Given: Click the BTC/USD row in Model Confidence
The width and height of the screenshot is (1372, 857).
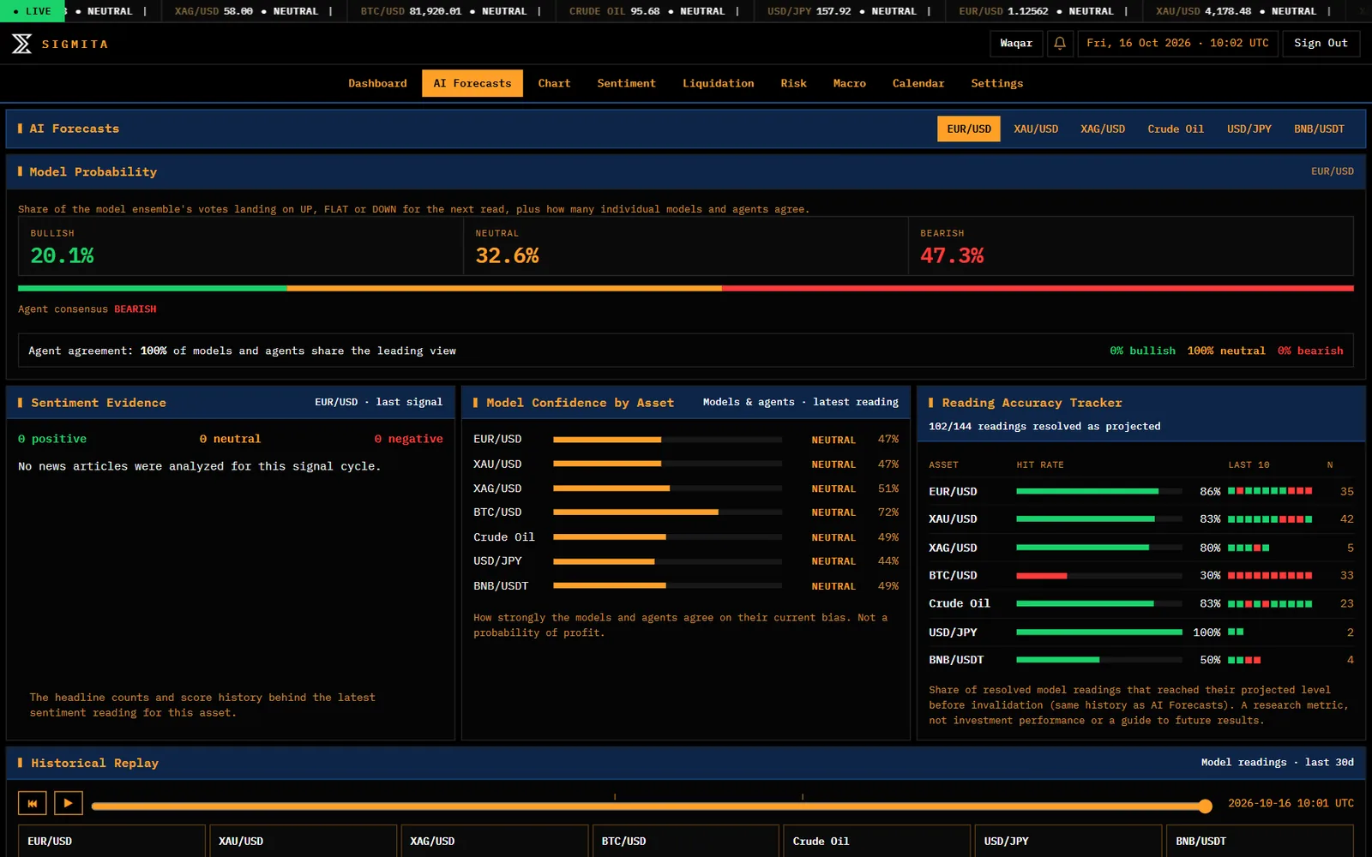Looking at the screenshot, I should (686, 512).
